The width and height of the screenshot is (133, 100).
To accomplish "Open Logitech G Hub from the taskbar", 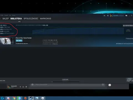I will [x=2, y=98].
